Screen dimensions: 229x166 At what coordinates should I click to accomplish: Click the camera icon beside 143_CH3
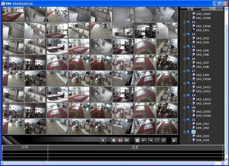193,38
